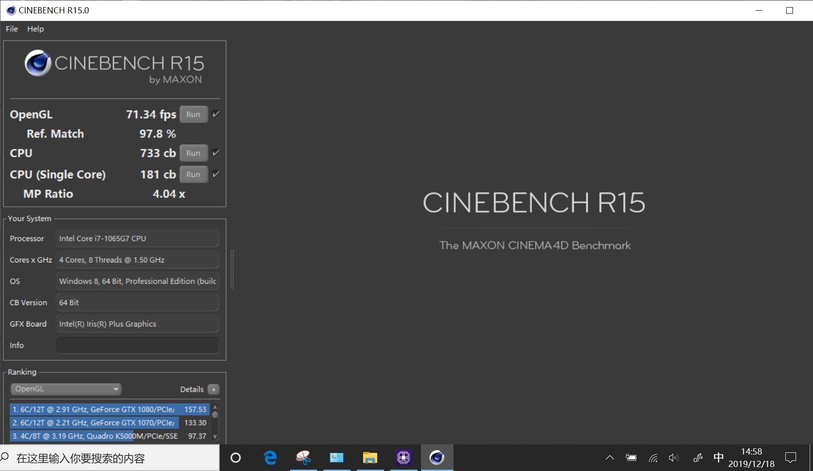Click the Cores x GHz field
Screen dimensions: 813x471
137,260
